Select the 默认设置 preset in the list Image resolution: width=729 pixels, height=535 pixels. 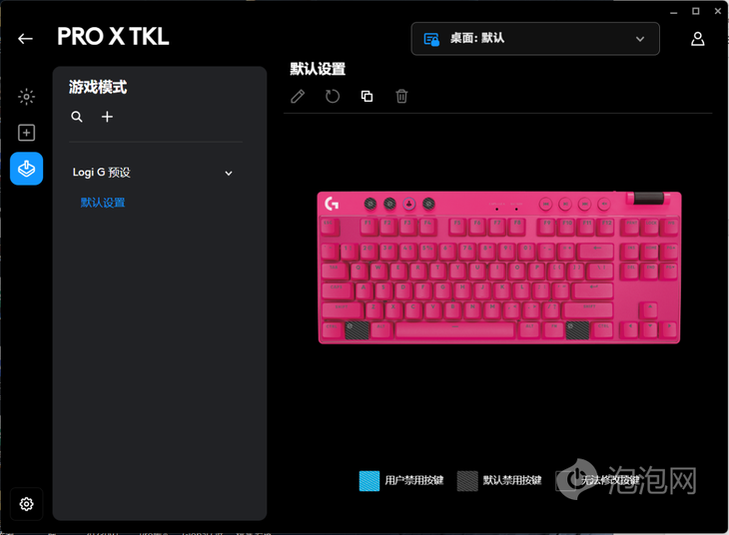(103, 203)
